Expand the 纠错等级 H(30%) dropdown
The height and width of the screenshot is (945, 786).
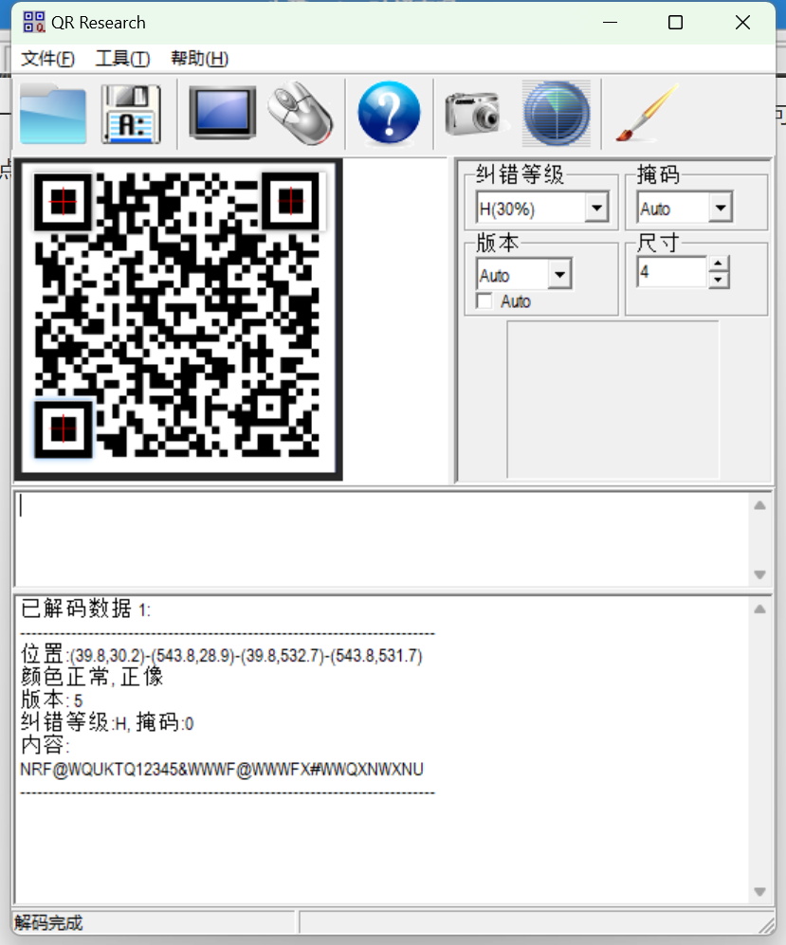tap(596, 208)
